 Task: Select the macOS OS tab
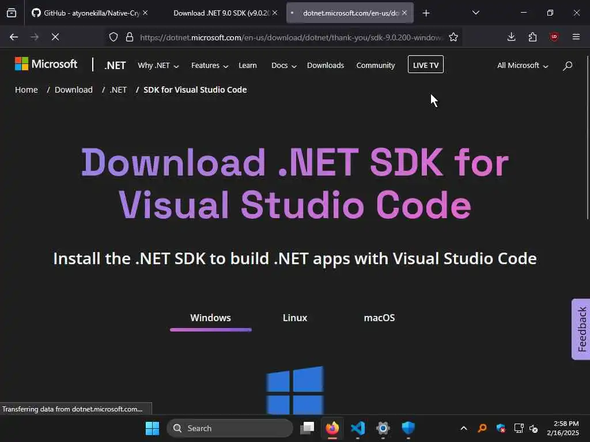coord(379,318)
